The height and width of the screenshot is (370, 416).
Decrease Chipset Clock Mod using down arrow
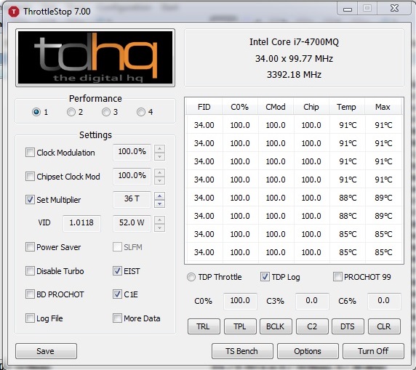[159, 180]
